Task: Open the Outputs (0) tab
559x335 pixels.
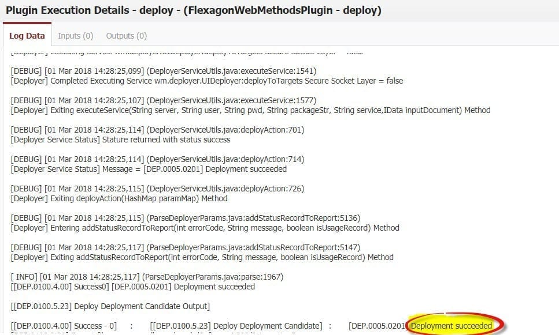Action: [126, 36]
